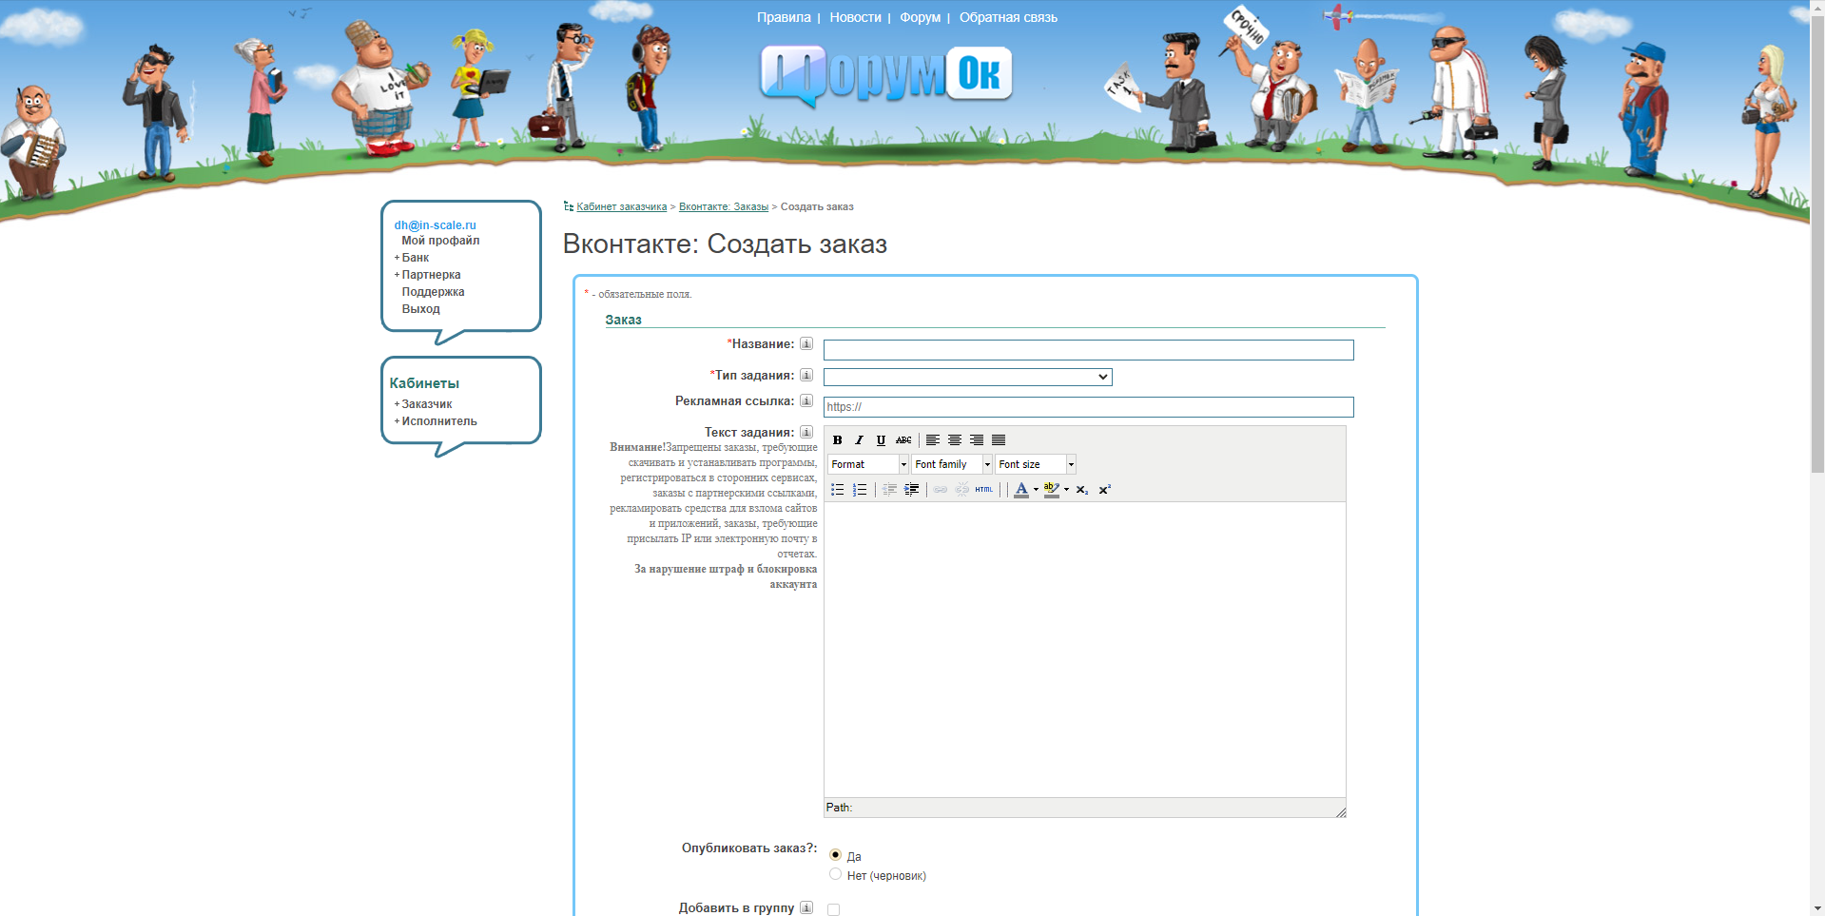The height and width of the screenshot is (916, 1825).
Task: Select the Да publish option
Action: 835,855
